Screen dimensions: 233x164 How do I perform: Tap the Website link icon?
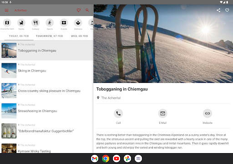208,113
